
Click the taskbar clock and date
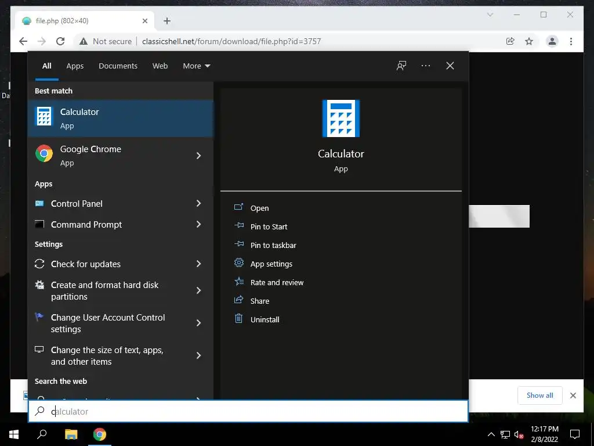click(x=544, y=434)
